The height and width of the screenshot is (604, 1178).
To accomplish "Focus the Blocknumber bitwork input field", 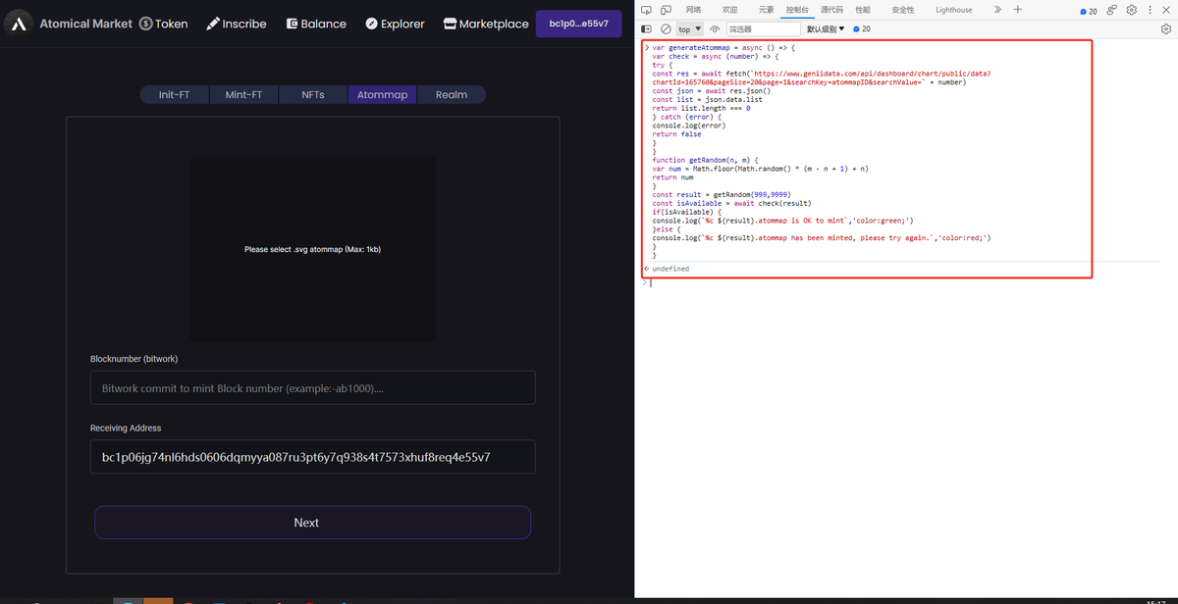I will (x=312, y=387).
